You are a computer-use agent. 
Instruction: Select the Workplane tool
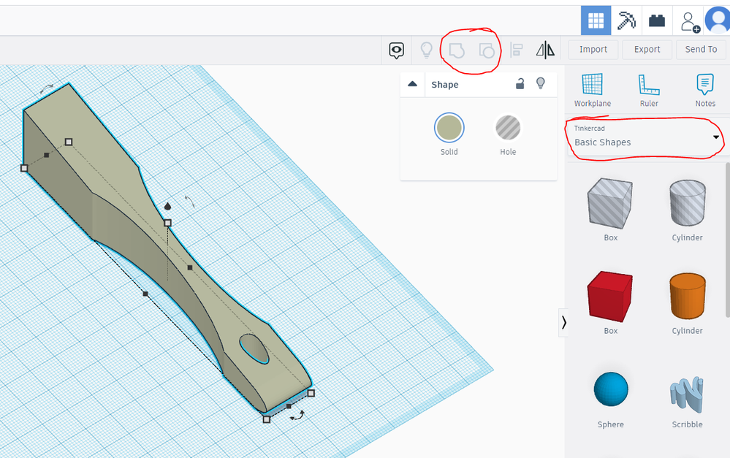click(x=592, y=91)
